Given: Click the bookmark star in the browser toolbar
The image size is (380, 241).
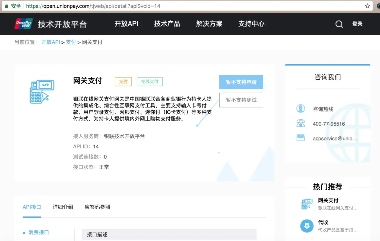Looking at the screenshot, I should (368, 5).
